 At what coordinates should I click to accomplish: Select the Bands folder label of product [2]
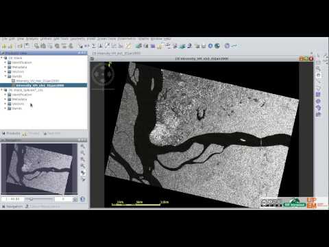coord(17,108)
